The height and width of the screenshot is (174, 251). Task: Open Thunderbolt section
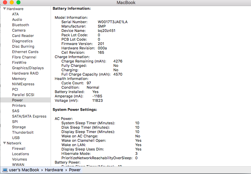point(23,132)
